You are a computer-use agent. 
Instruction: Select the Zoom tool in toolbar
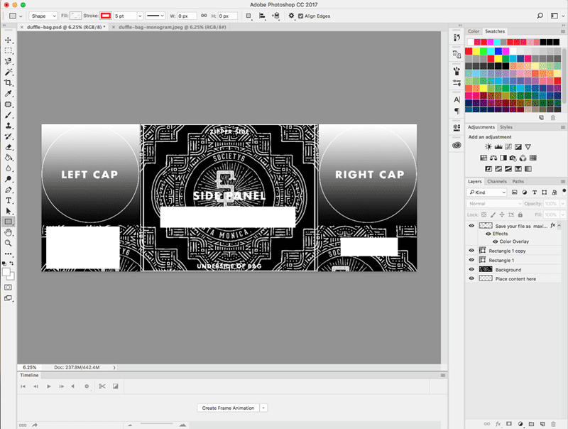(x=9, y=243)
